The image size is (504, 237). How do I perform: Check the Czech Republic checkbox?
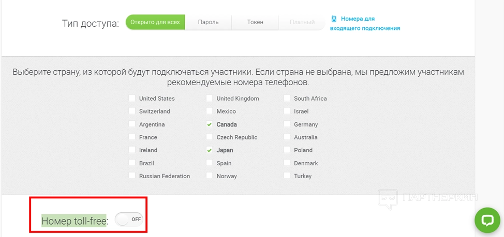[x=209, y=137]
